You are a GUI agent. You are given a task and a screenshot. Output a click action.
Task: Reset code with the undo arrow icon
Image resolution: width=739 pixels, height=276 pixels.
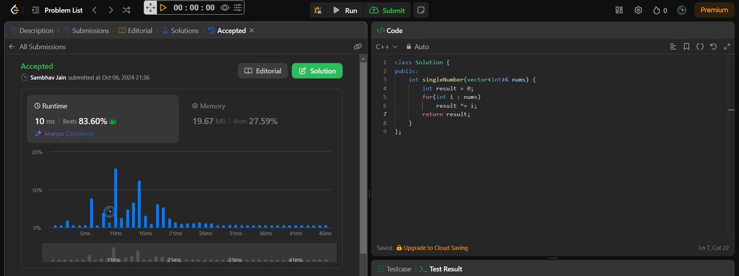713,47
